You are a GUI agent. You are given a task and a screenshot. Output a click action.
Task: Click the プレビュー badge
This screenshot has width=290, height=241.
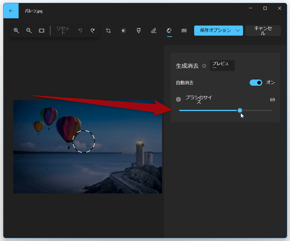pos(222,65)
